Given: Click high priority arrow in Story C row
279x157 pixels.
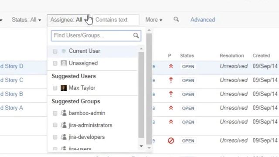Looking at the screenshot, I should pyautogui.click(x=171, y=80).
